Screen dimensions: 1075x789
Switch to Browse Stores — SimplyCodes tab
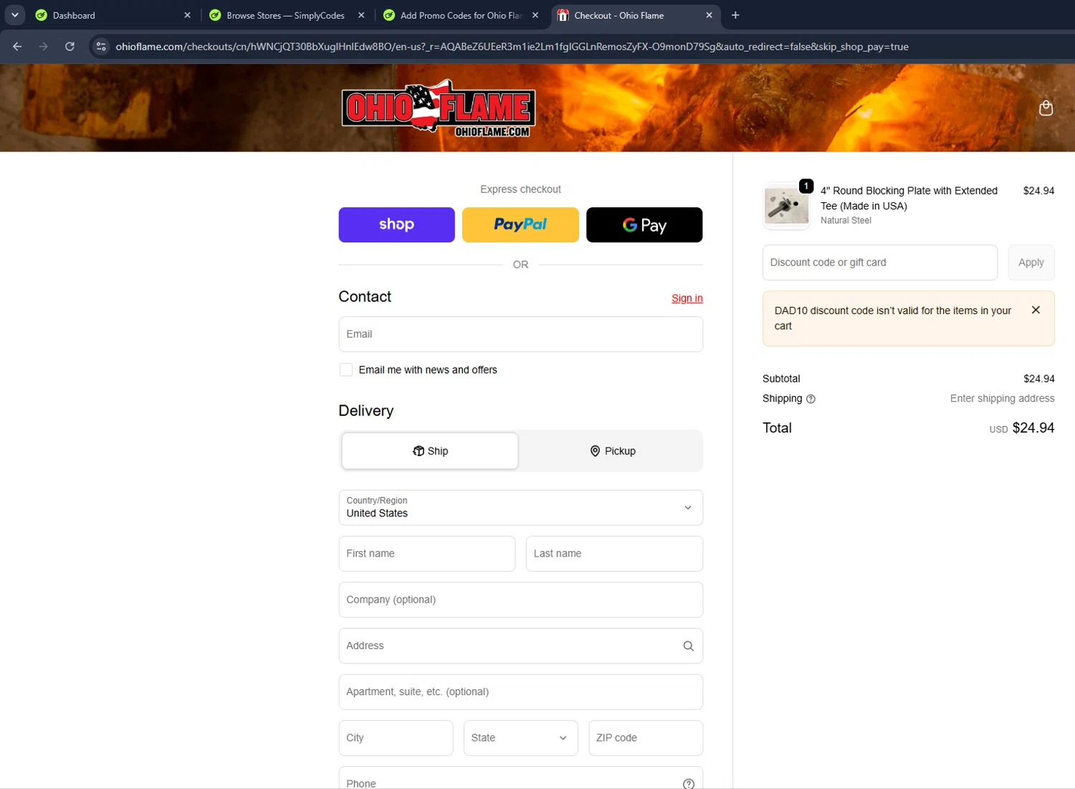[x=285, y=15]
